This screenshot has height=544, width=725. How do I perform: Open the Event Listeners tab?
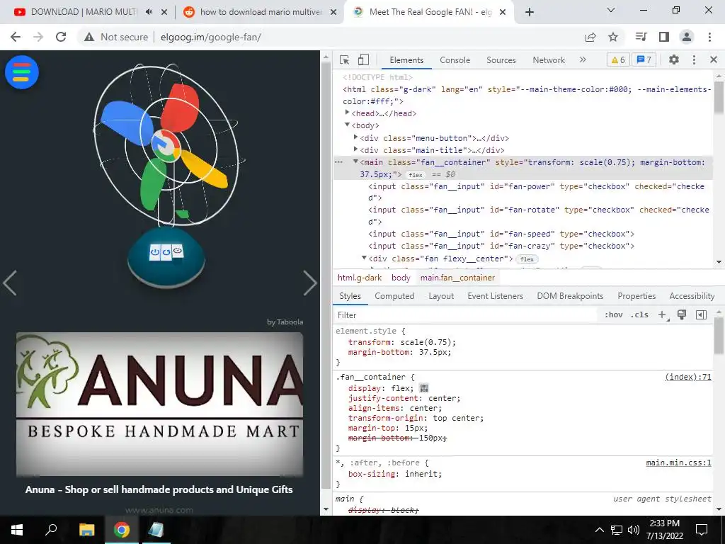point(495,296)
